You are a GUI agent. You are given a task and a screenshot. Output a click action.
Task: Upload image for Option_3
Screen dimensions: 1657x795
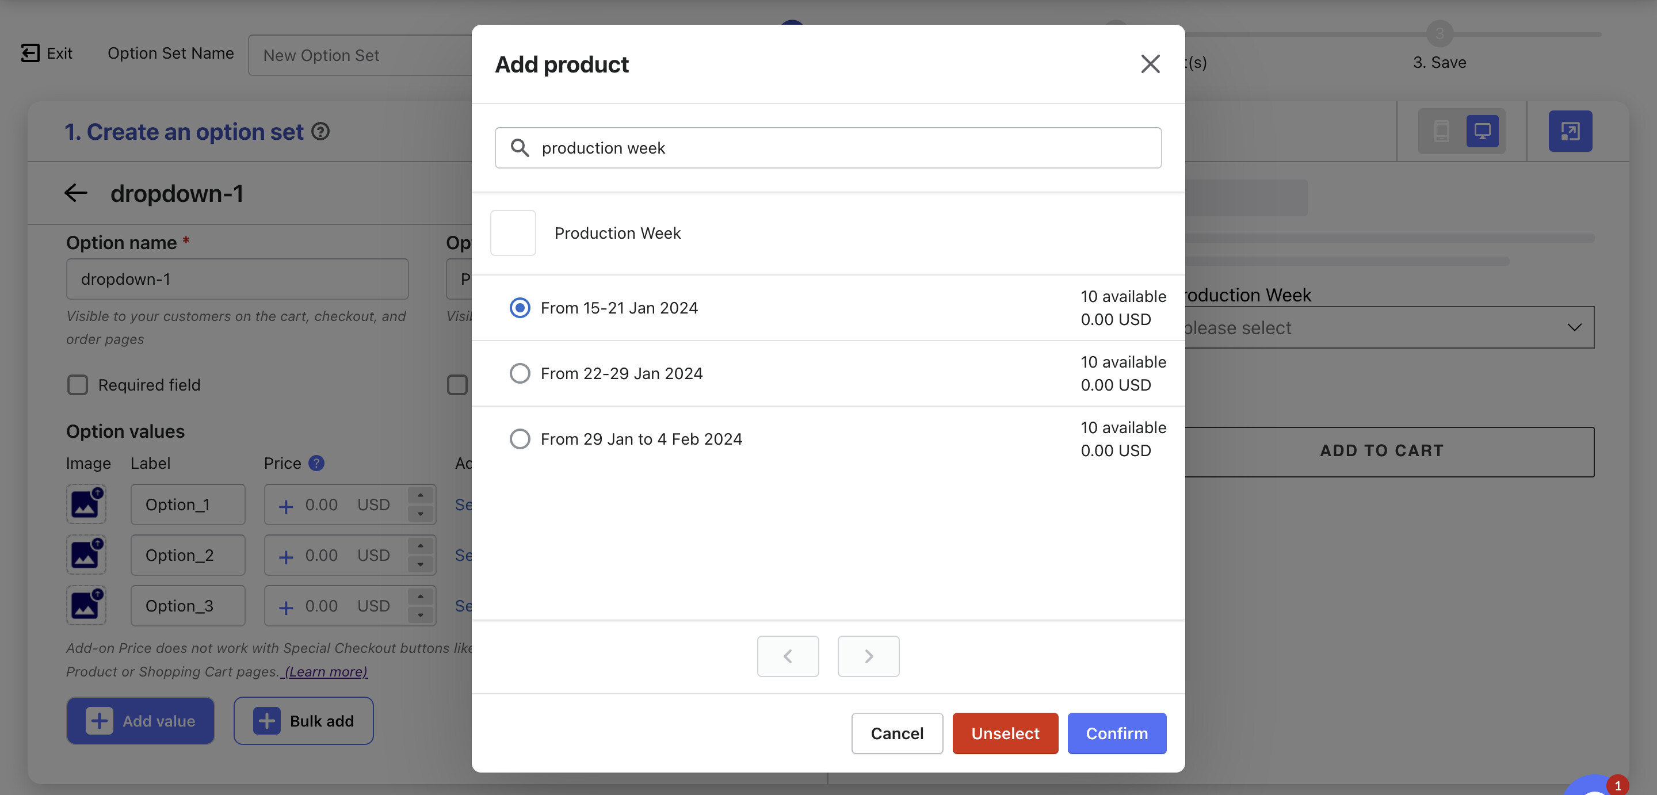(x=86, y=605)
